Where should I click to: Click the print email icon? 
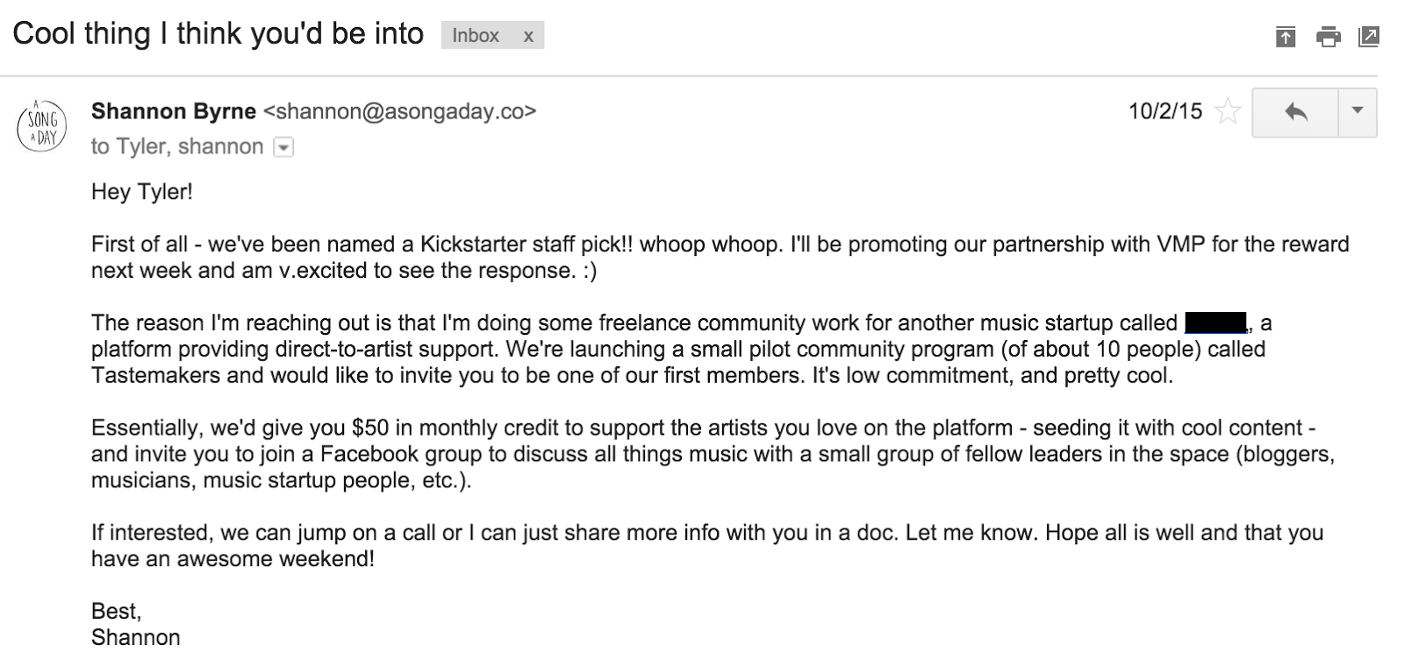1328,37
